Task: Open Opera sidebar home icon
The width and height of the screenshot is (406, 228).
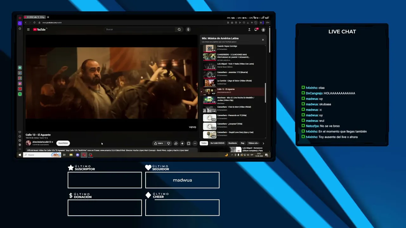Action: click(20, 23)
